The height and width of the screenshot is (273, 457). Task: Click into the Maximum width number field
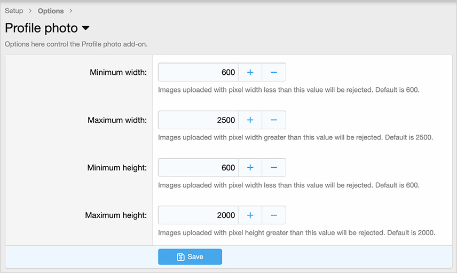click(198, 120)
